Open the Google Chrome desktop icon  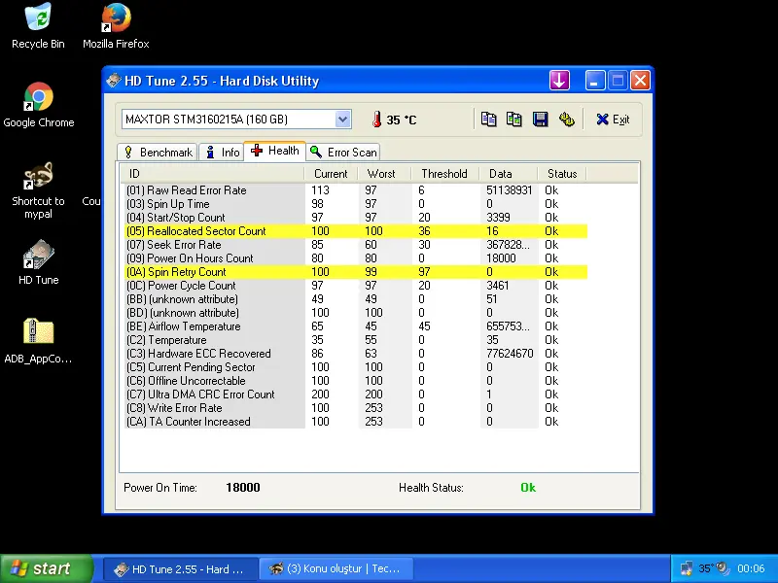[x=39, y=105]
